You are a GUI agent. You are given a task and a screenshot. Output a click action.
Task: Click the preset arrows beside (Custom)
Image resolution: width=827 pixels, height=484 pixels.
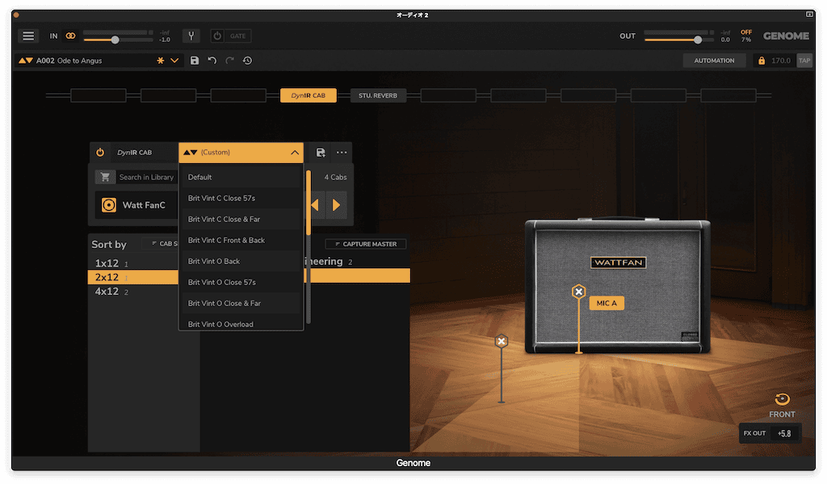tap(191, 153)
